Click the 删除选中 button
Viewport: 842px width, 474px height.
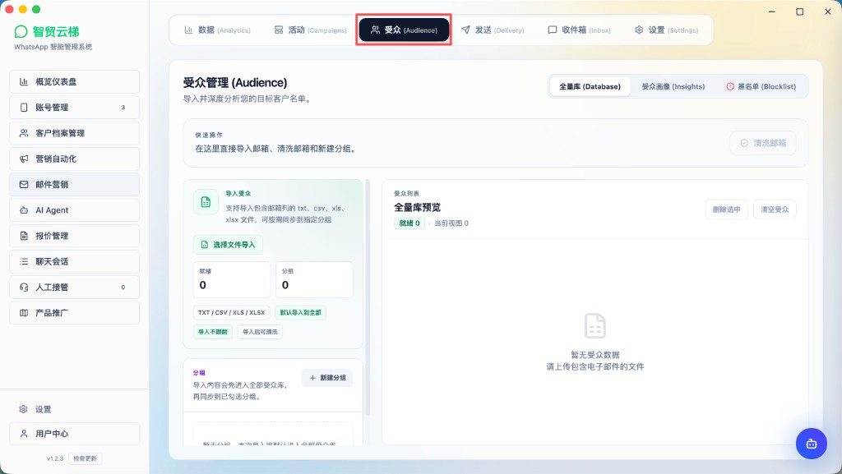pos(726,209)
